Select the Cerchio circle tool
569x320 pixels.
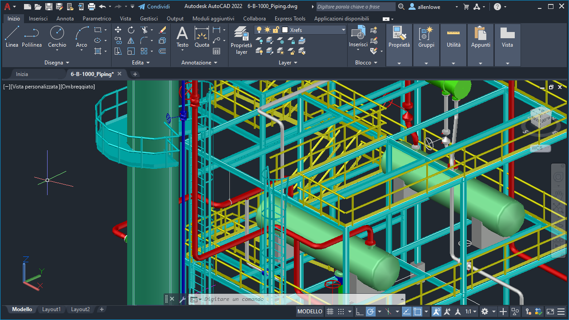(x=57, y=36)
